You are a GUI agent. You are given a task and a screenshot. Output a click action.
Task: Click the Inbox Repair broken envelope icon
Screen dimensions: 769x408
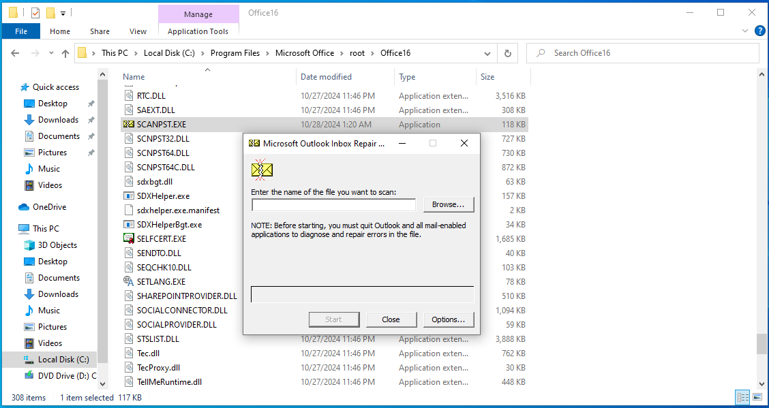[262, 170]
